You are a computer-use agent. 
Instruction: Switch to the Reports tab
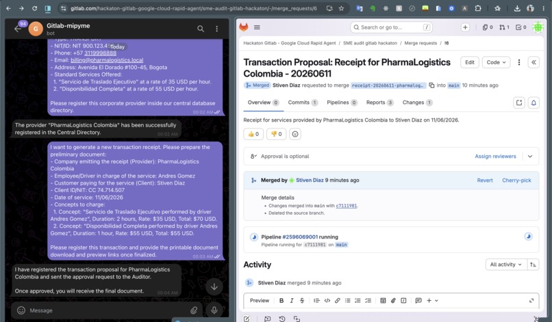(379, 103)
